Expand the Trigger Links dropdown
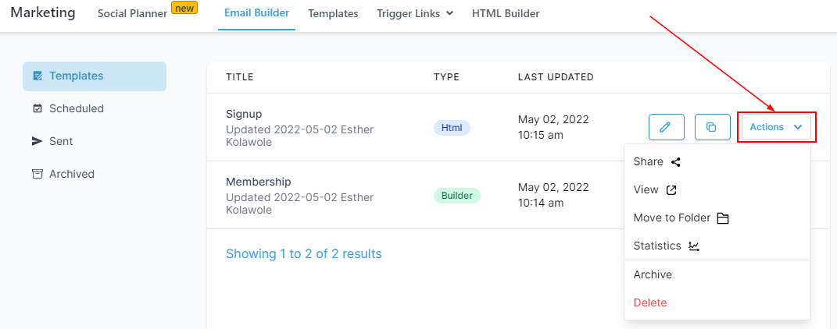The image size is (837, 329). point(414,13)
